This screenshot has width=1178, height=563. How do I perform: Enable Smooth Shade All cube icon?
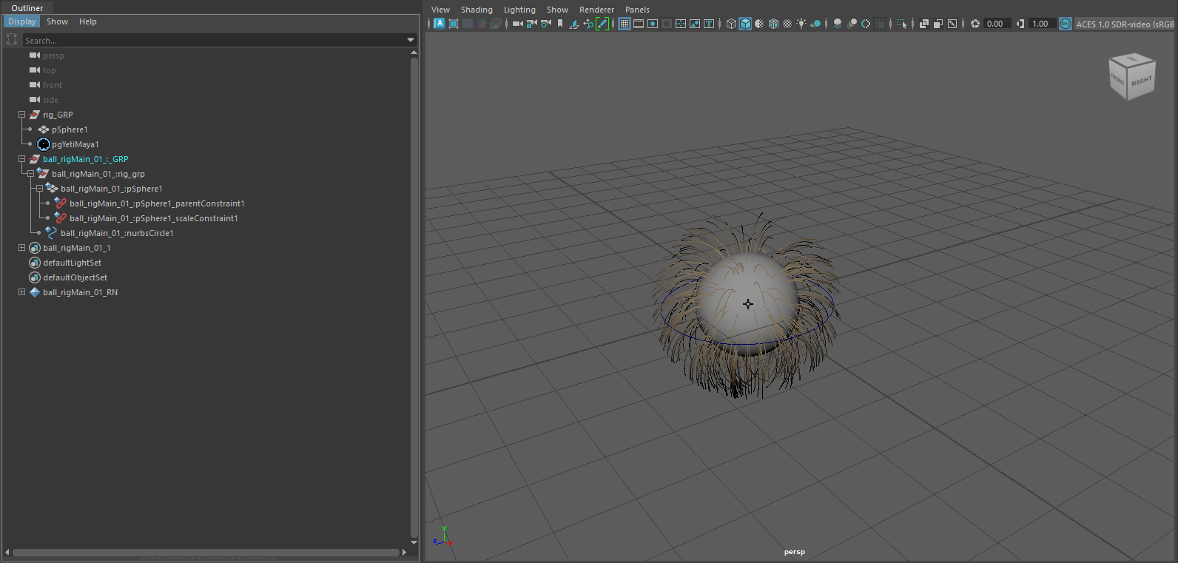pyautogui.click(x=745, y=24)
